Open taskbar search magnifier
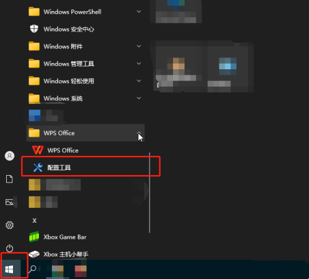The image size is (309, 279). (x=32, y=269)
